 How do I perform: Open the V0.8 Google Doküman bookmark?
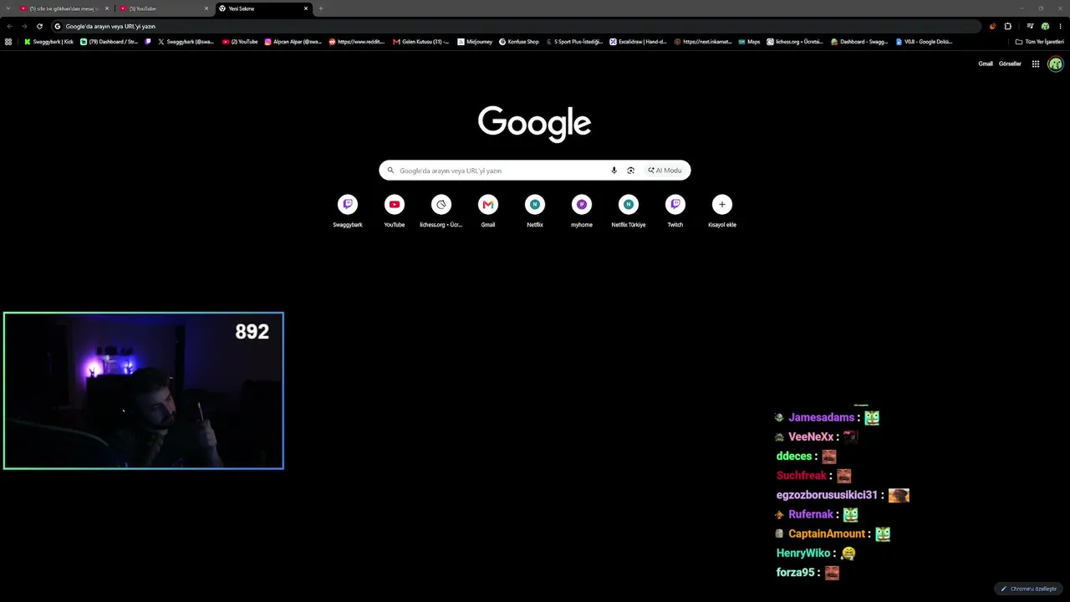click(x=924, y=41)
